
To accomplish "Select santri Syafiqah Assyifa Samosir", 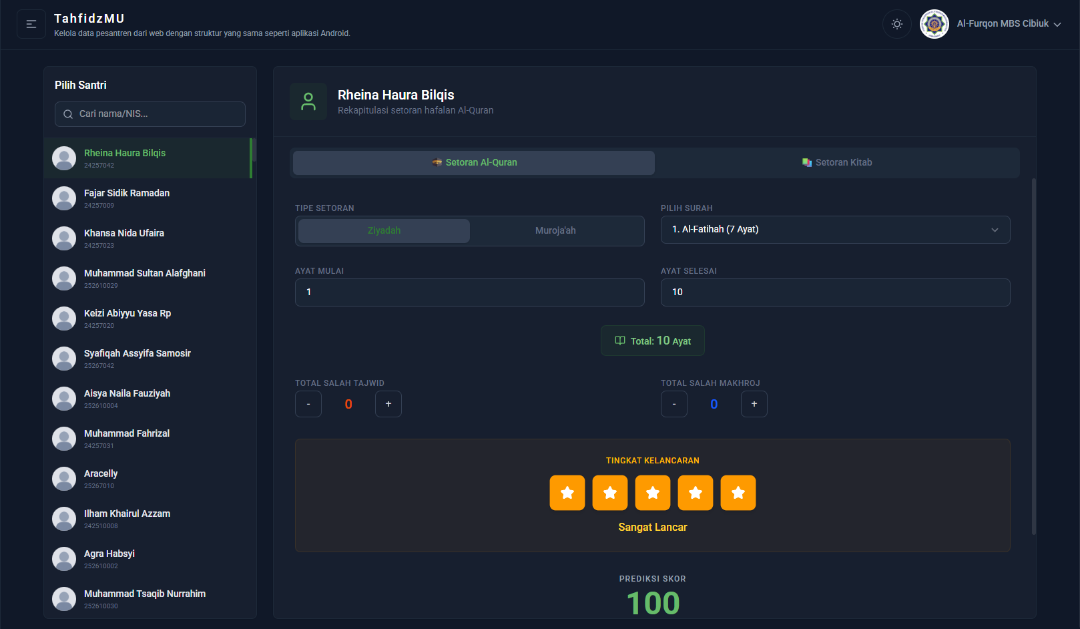I will pyautogui.click(x=148, y=359).
